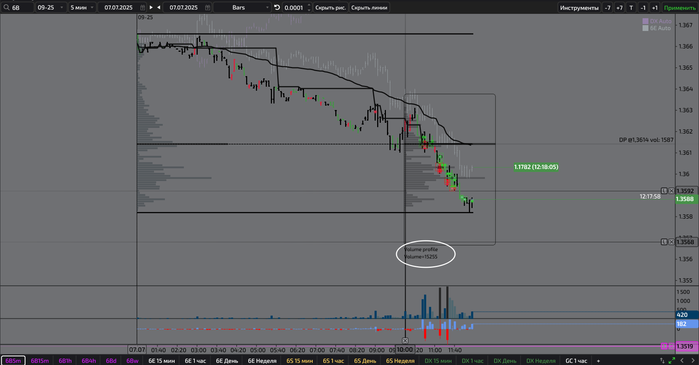This screenshot has width=699, height=365.
Task: Click the green Применить button
Action: point(680,8)
